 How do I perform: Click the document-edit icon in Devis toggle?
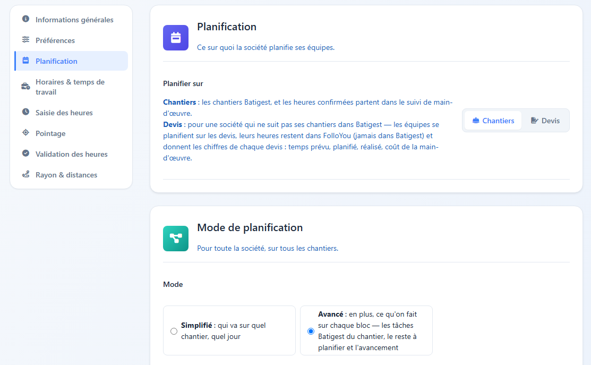coord(535,120)
